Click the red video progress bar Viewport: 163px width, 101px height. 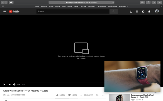tap(15, 82)
